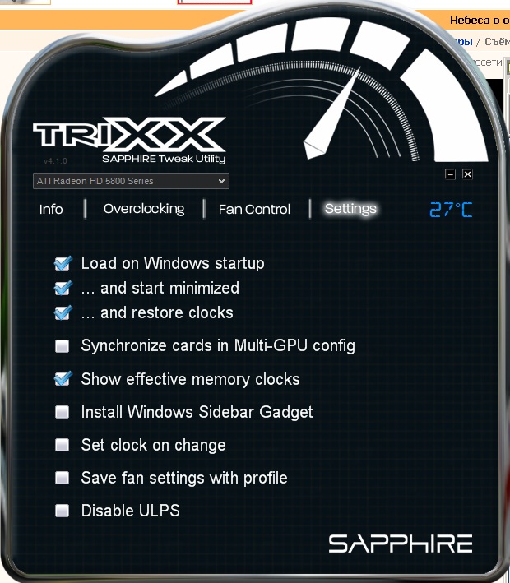Screen dimensions: 510x583
Task: Open the ATI Radeon HD 5800 dropdown
Action: point(131,181)
